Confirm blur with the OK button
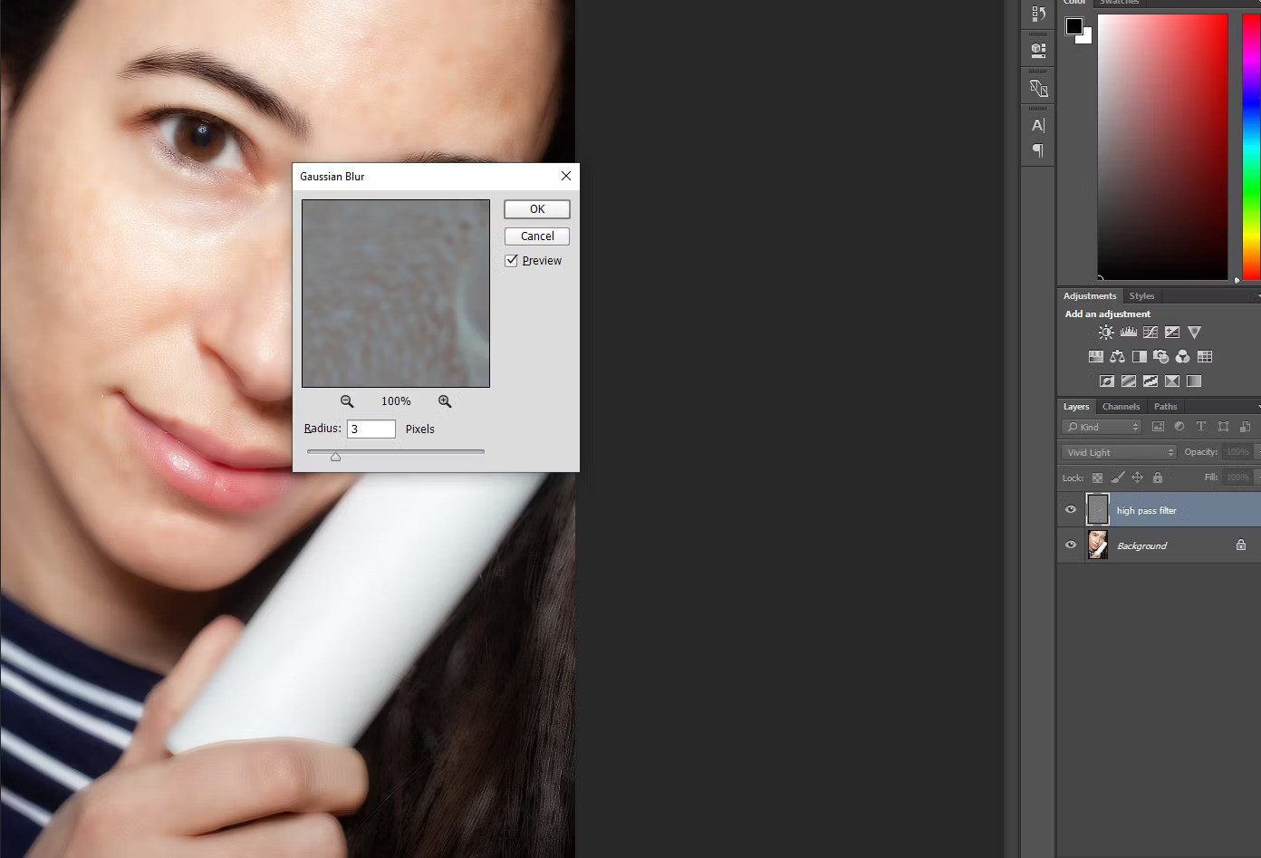The height and width of the screenshot is (858, 1261). [x=536, y=208]
